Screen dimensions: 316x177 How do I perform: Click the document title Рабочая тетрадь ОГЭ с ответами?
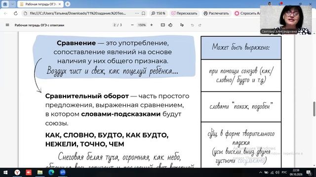coord(39,25)
